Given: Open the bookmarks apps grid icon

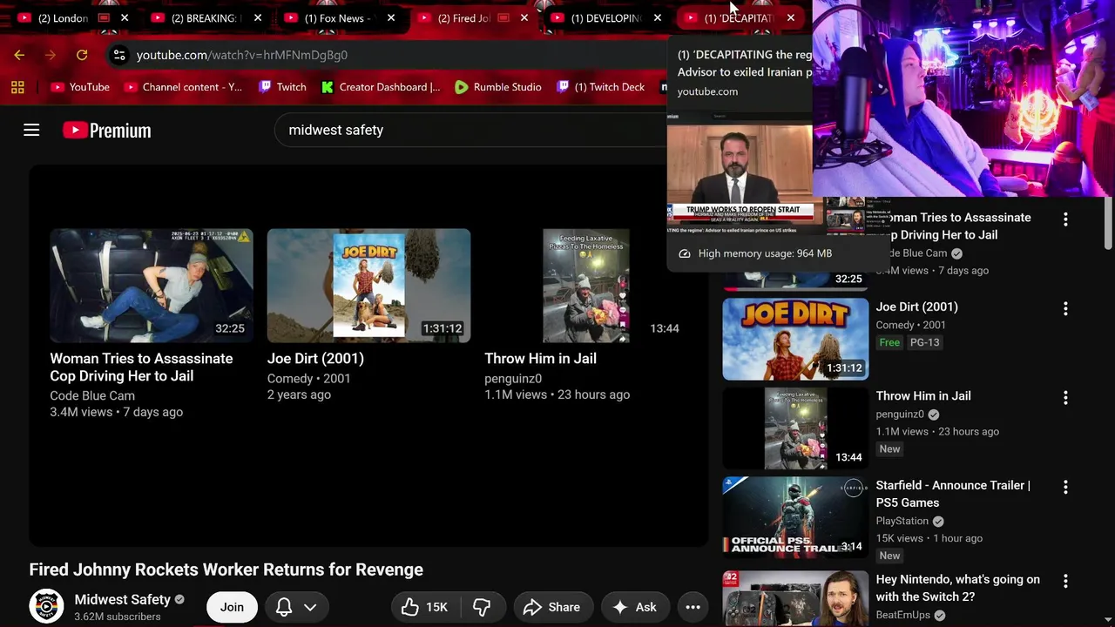Looking at the screenshot, I should click(x=17, y=87).
